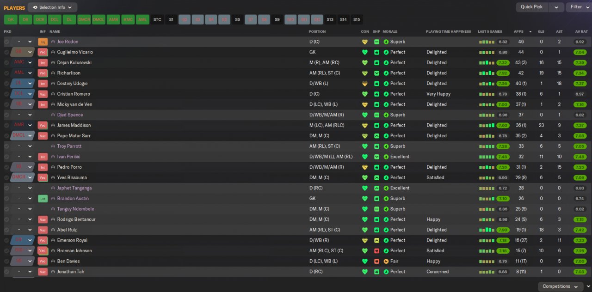Click Joe Rodon's Superb morale icon
Screen dimensions: 592x292
(x=386, y=42)
